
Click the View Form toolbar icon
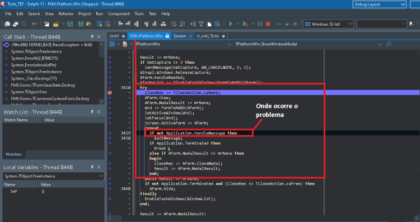[15, 24]
